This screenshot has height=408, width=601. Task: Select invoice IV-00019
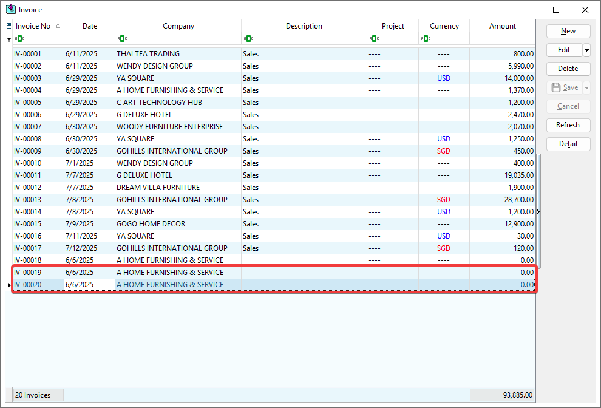tap(27, 273)
